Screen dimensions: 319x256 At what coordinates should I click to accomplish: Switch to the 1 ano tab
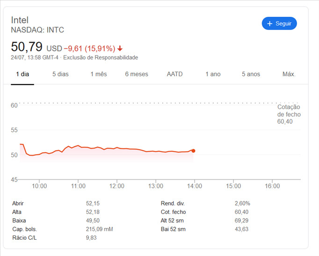point(213,74)
